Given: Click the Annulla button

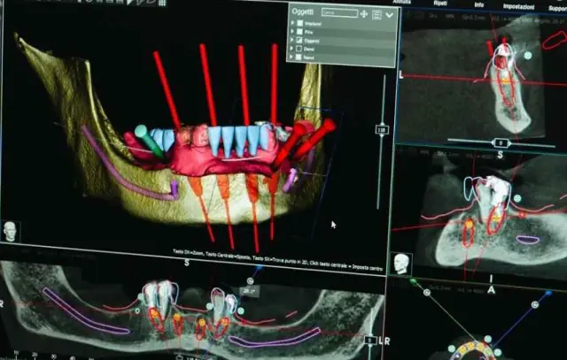Looking at the screenshot, I should (x=402, y=2).
